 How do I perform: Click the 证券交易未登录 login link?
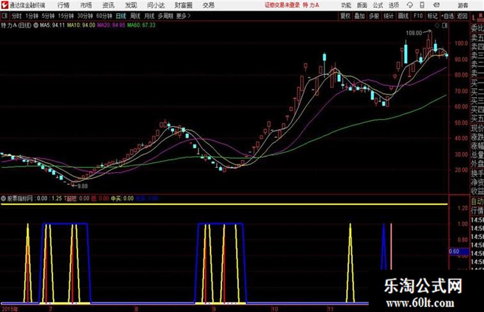282,5
